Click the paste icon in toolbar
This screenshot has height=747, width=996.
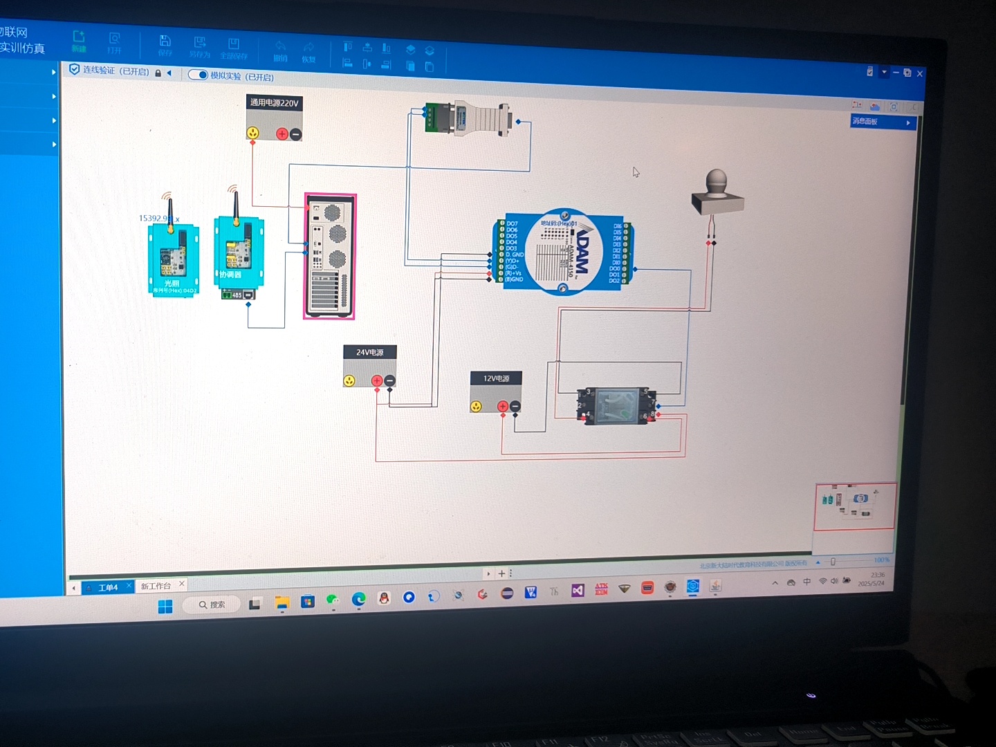[430, 66]
